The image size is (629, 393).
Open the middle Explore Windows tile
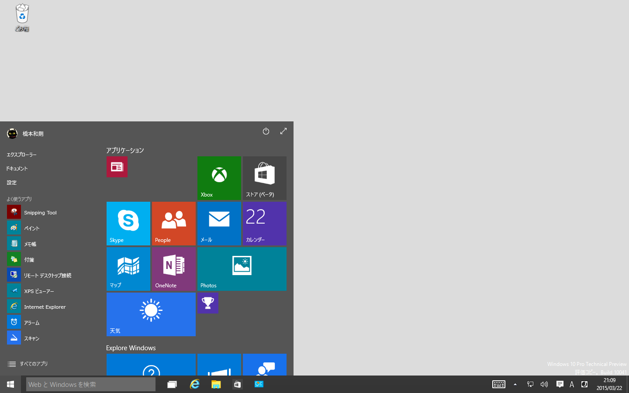(x=219, y=365)
